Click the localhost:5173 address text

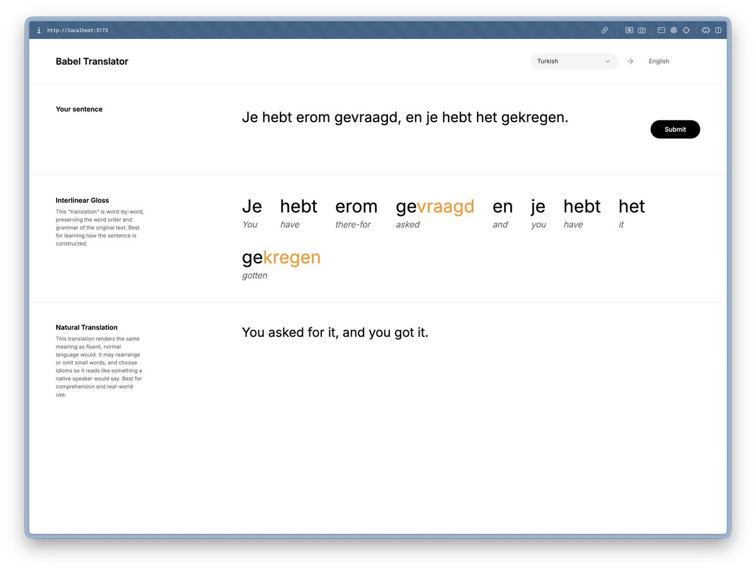coord(77,30)
